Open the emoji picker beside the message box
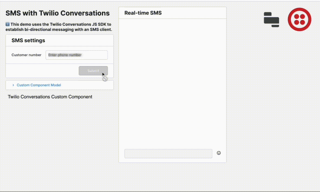This screenshot has width=320, height=192. 219,153
